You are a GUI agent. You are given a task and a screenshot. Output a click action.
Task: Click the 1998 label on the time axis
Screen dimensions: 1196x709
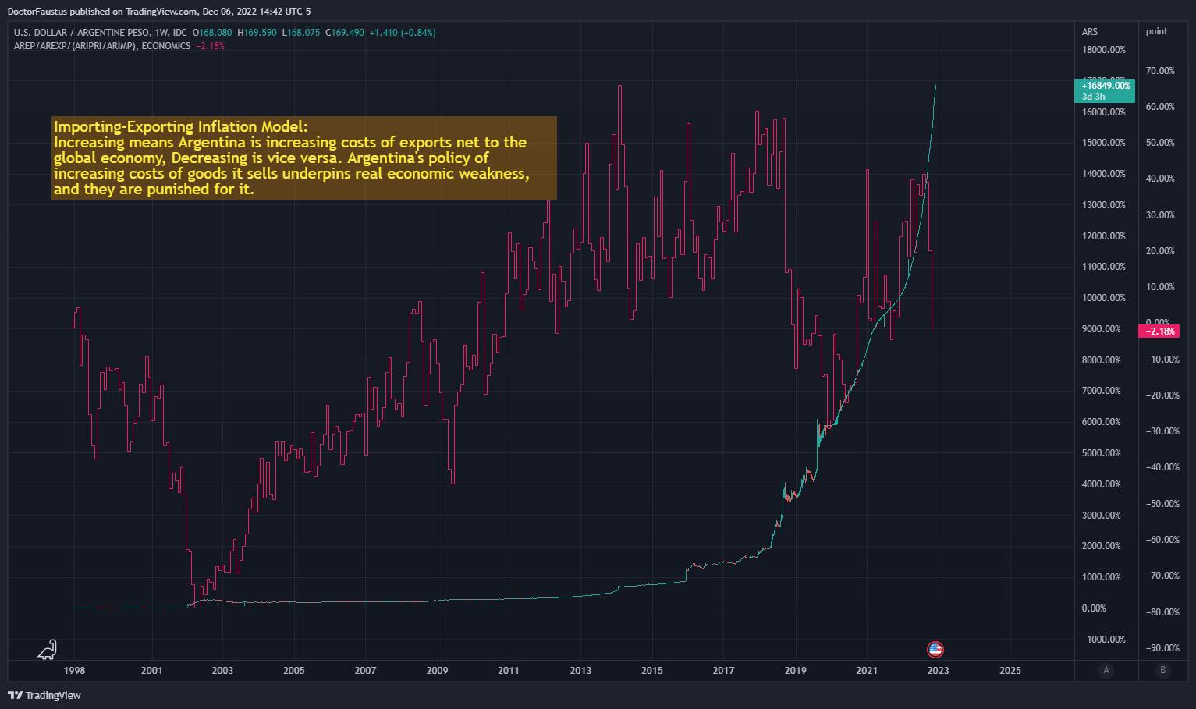pyautogui.click(x=75, y=670)
